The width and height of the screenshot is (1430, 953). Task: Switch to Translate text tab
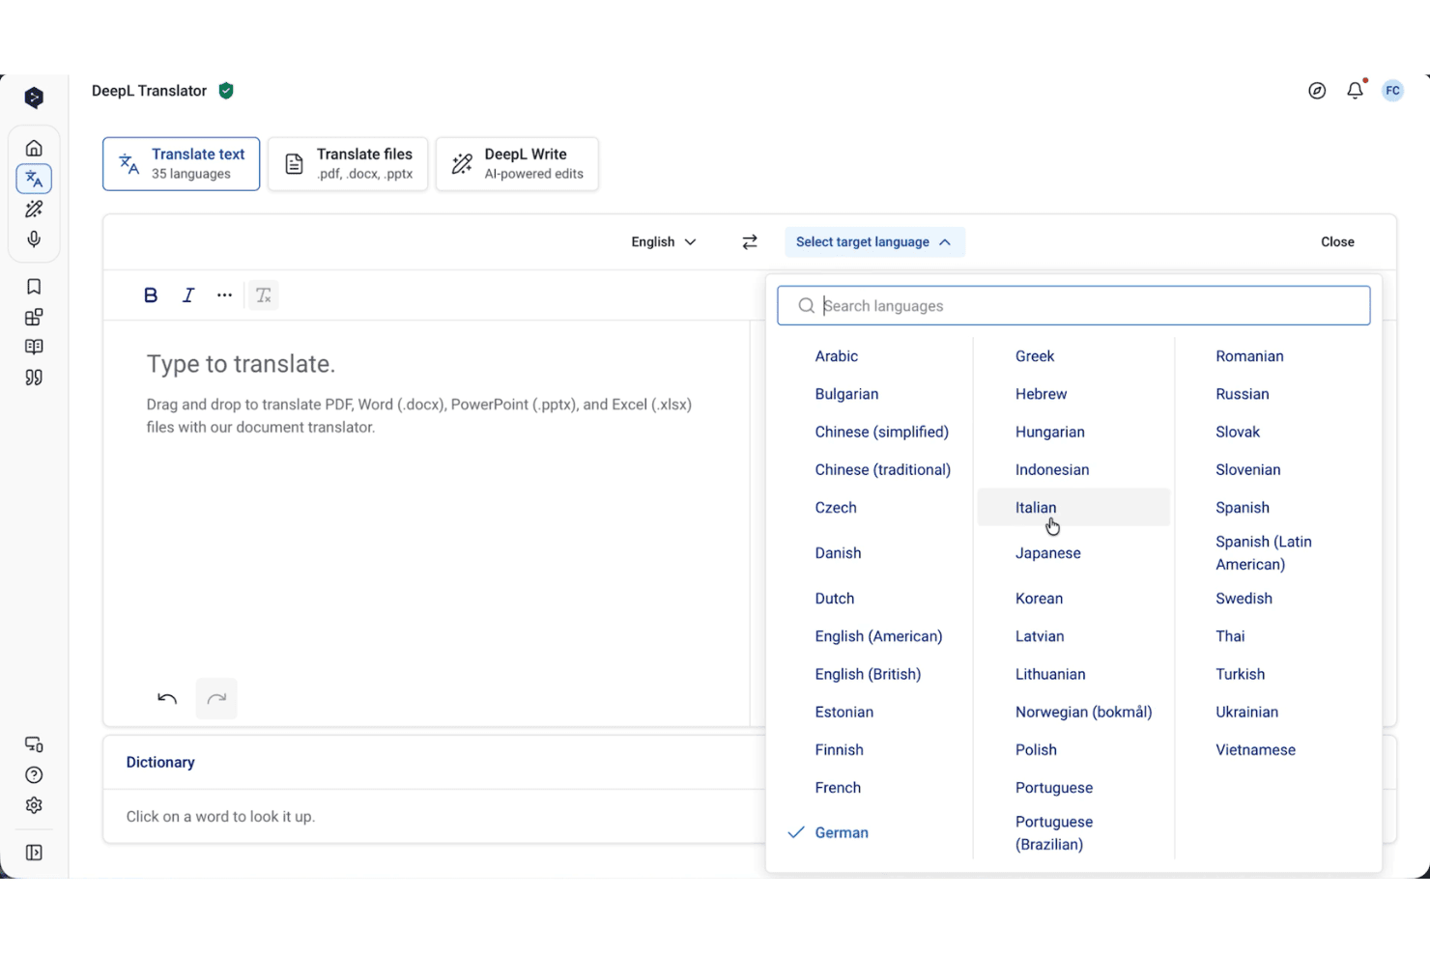tap(182, 164)
